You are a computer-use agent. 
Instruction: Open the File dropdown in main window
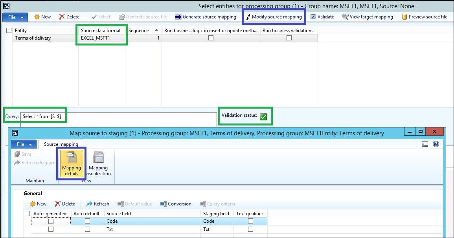tap(15, 17)
